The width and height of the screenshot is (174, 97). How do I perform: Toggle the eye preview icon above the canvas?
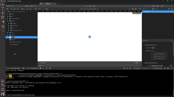(x=132, y=9)
